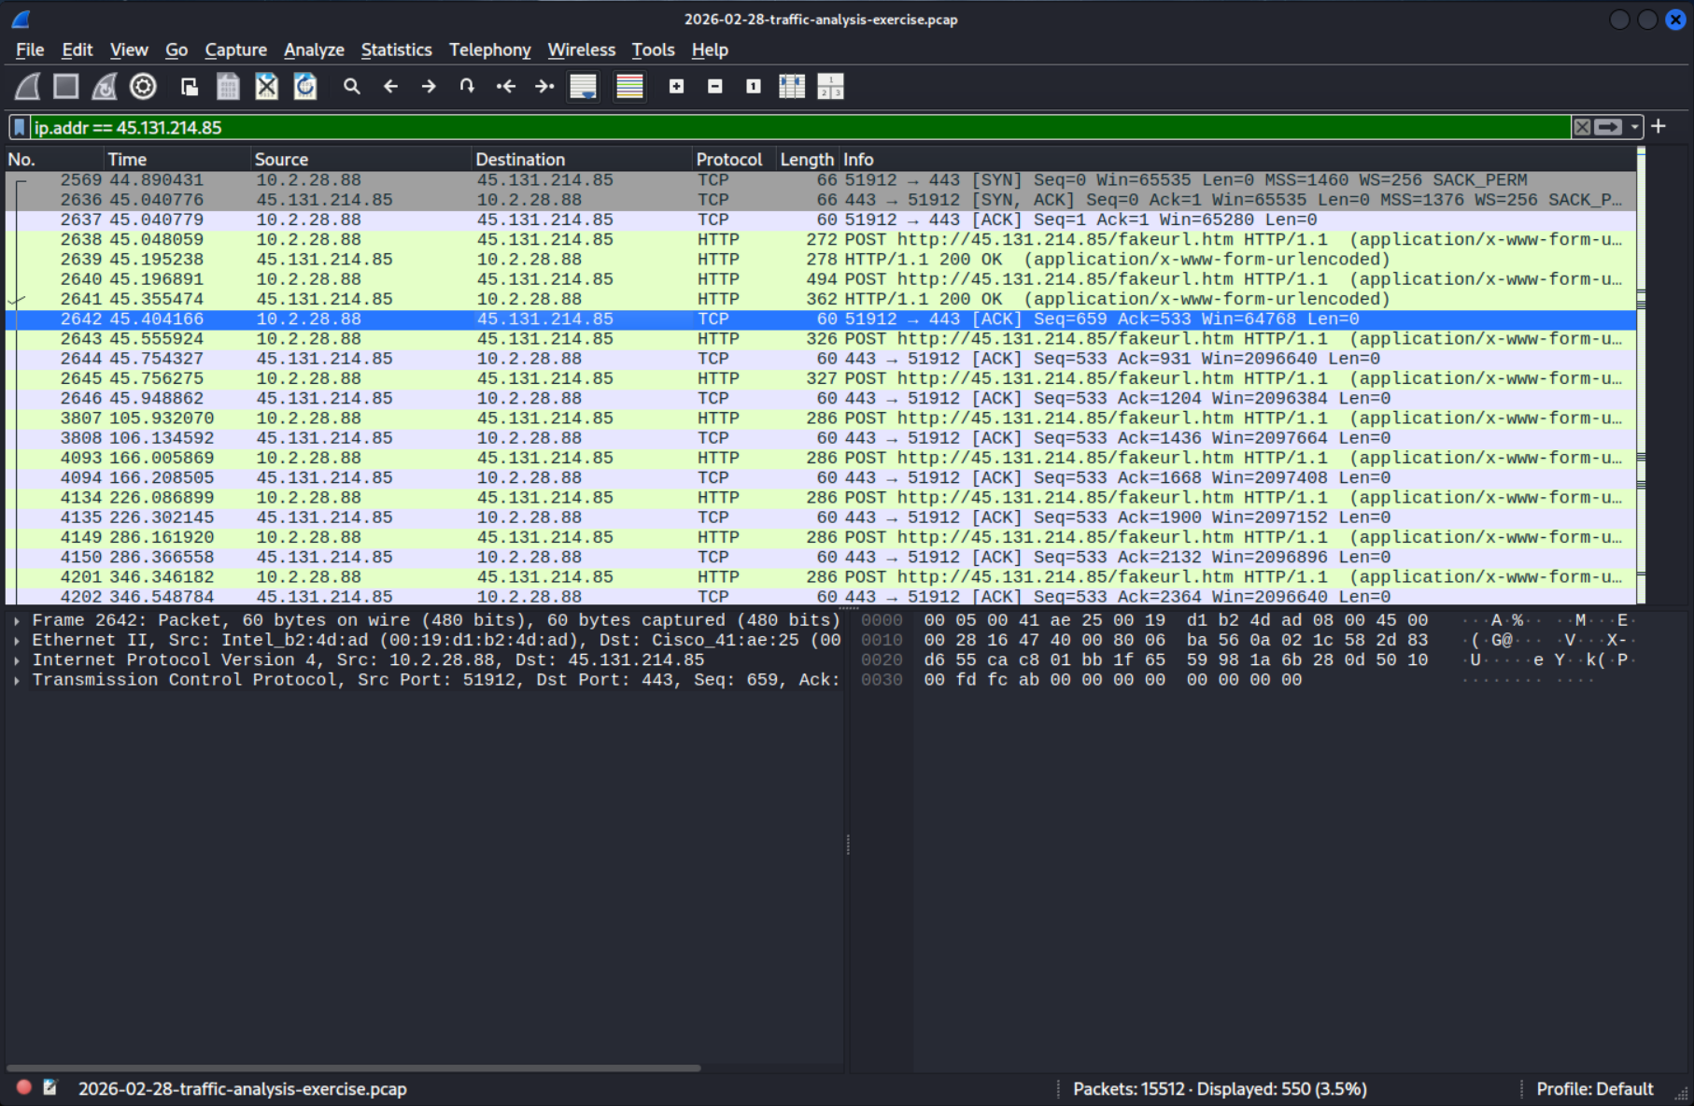Open the Edit menu
The height and width of the screenshot is (1106, 1694).
coord(78,50)
